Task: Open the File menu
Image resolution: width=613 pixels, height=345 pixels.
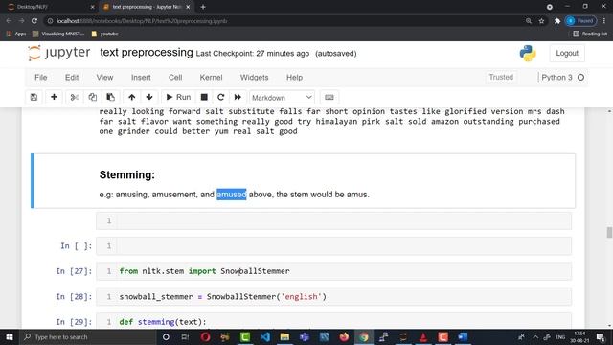Action: [x=40, y=78]
